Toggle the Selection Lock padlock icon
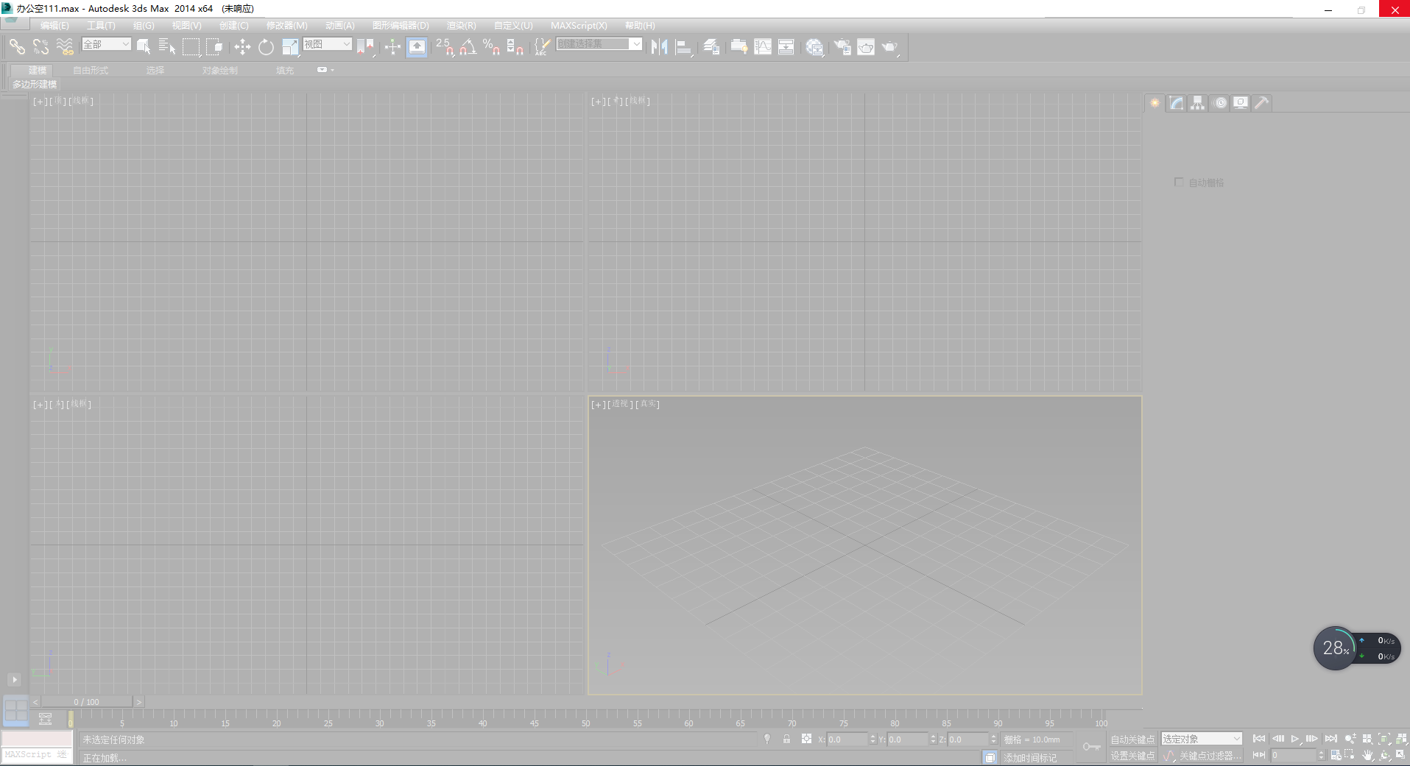 [786, 739]
